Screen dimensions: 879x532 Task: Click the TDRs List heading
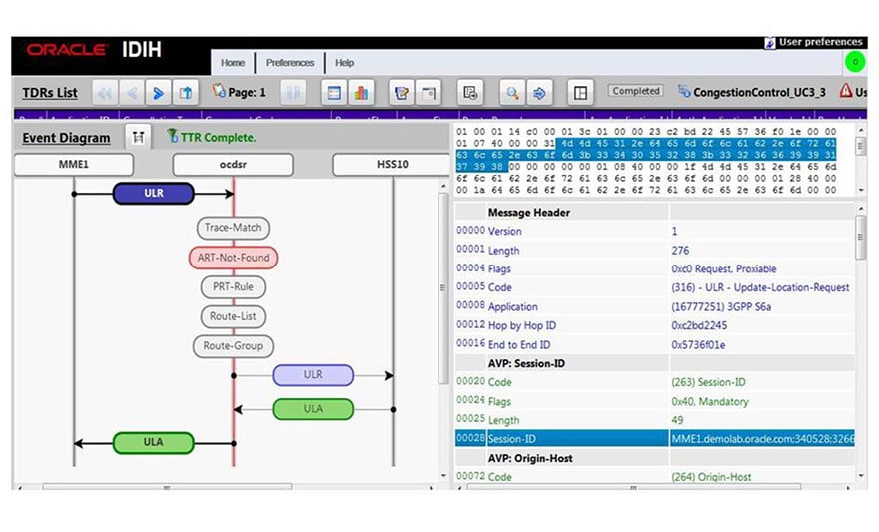tap(50, 93)
